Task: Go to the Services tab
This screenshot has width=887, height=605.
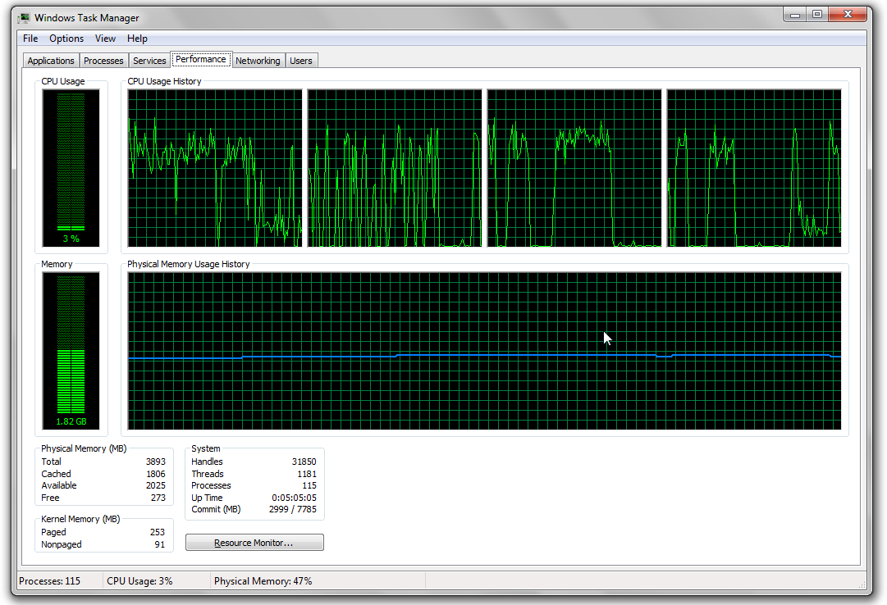Action: point(149,61)
